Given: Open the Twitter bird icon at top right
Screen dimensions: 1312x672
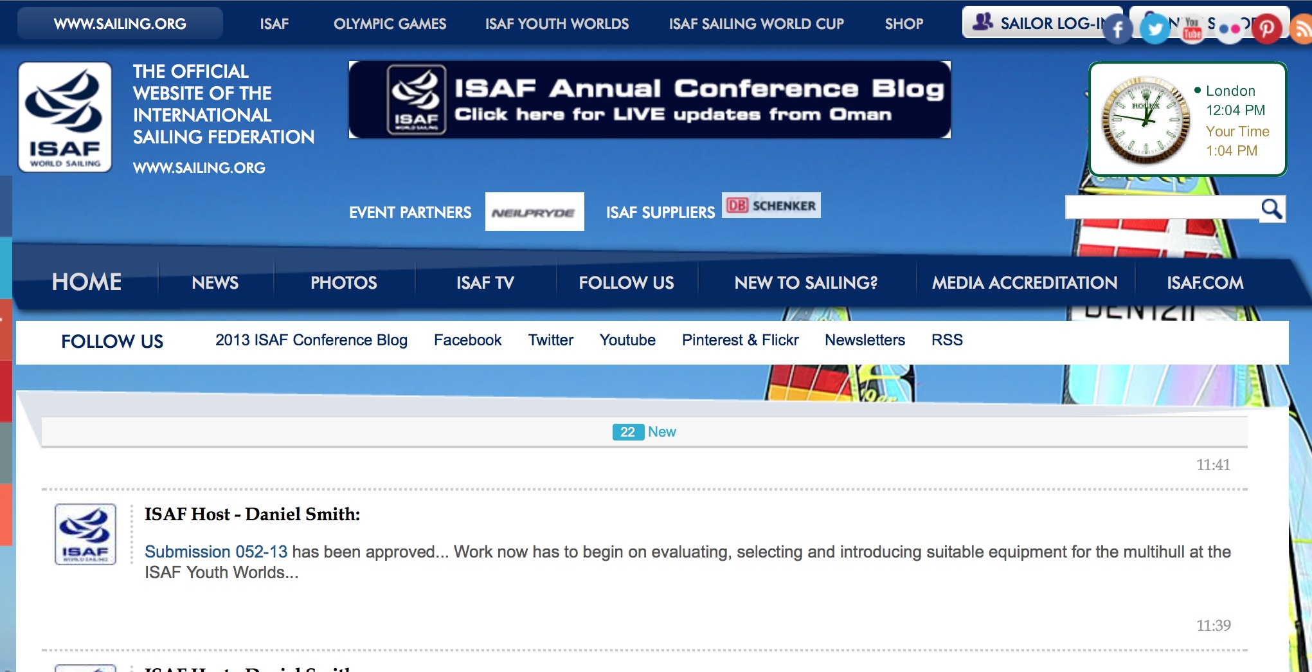Looking at the screenshot, I should coord(1155,29).
